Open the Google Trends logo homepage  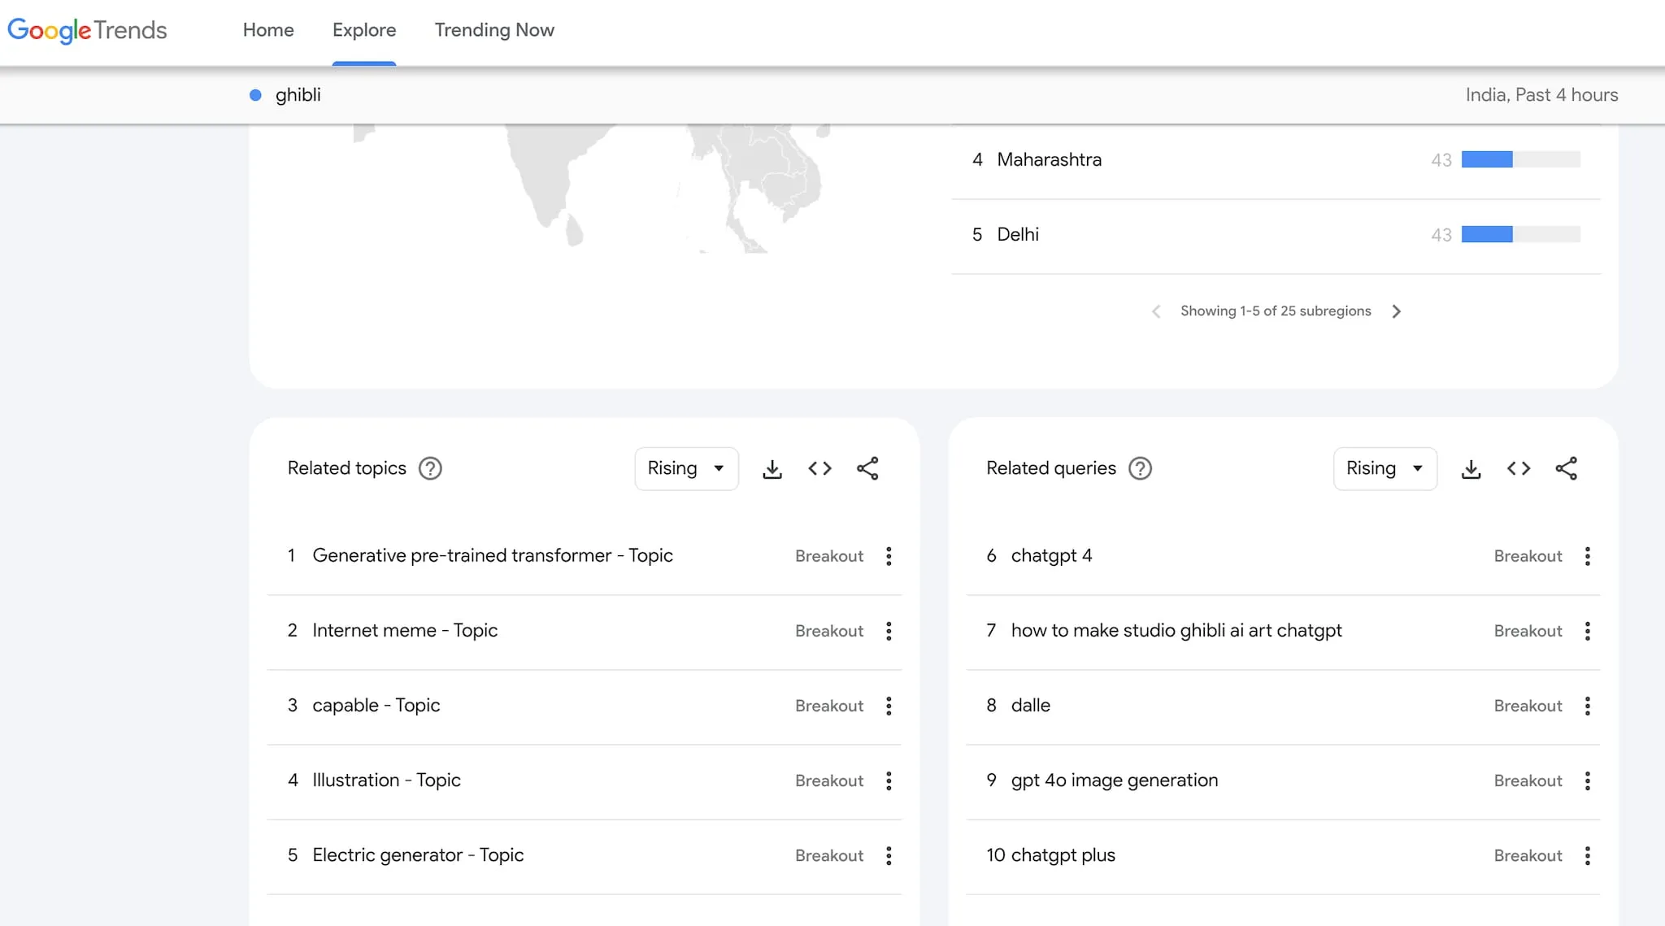click(87, 30)
